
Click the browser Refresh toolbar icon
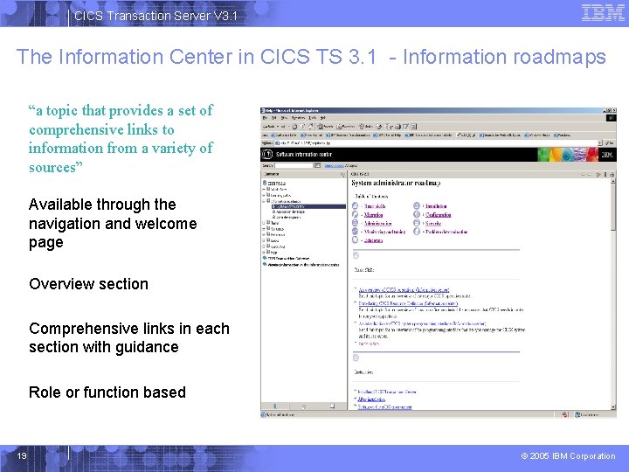(x=303, y=127)
